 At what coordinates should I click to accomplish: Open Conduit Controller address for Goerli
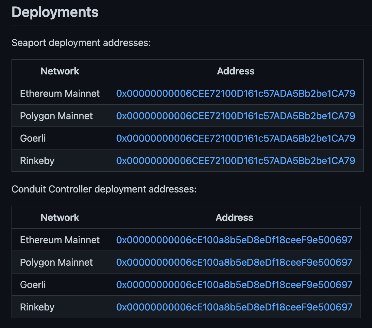234,285
